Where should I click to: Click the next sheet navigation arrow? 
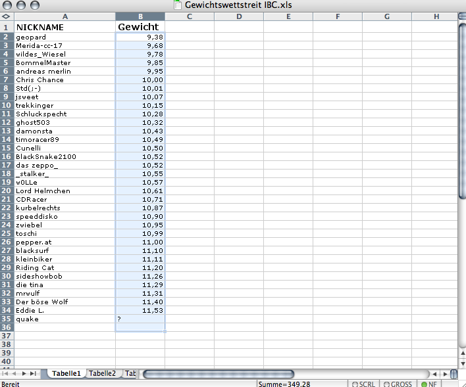point(25,373)
